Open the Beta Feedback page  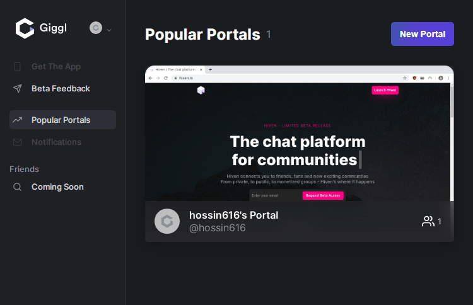pyautogui.click(x=61, y=89)
